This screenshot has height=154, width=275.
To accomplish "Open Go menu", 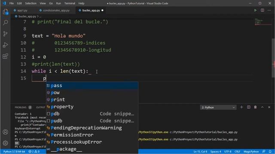I will [x=51, y=3].
